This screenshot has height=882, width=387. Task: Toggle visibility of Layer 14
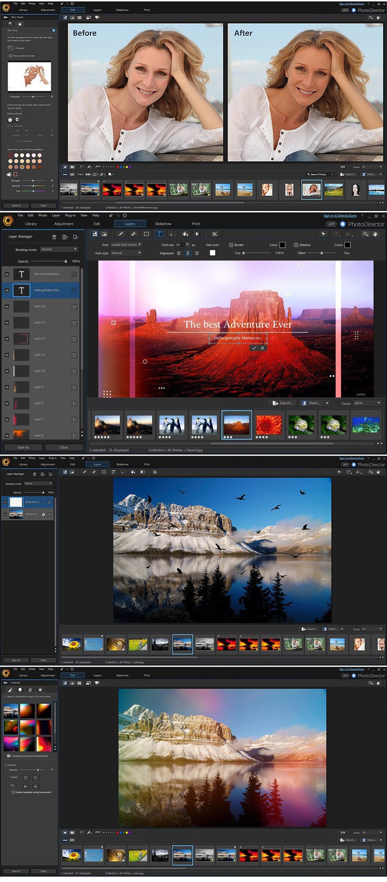[x=7, y=306]
